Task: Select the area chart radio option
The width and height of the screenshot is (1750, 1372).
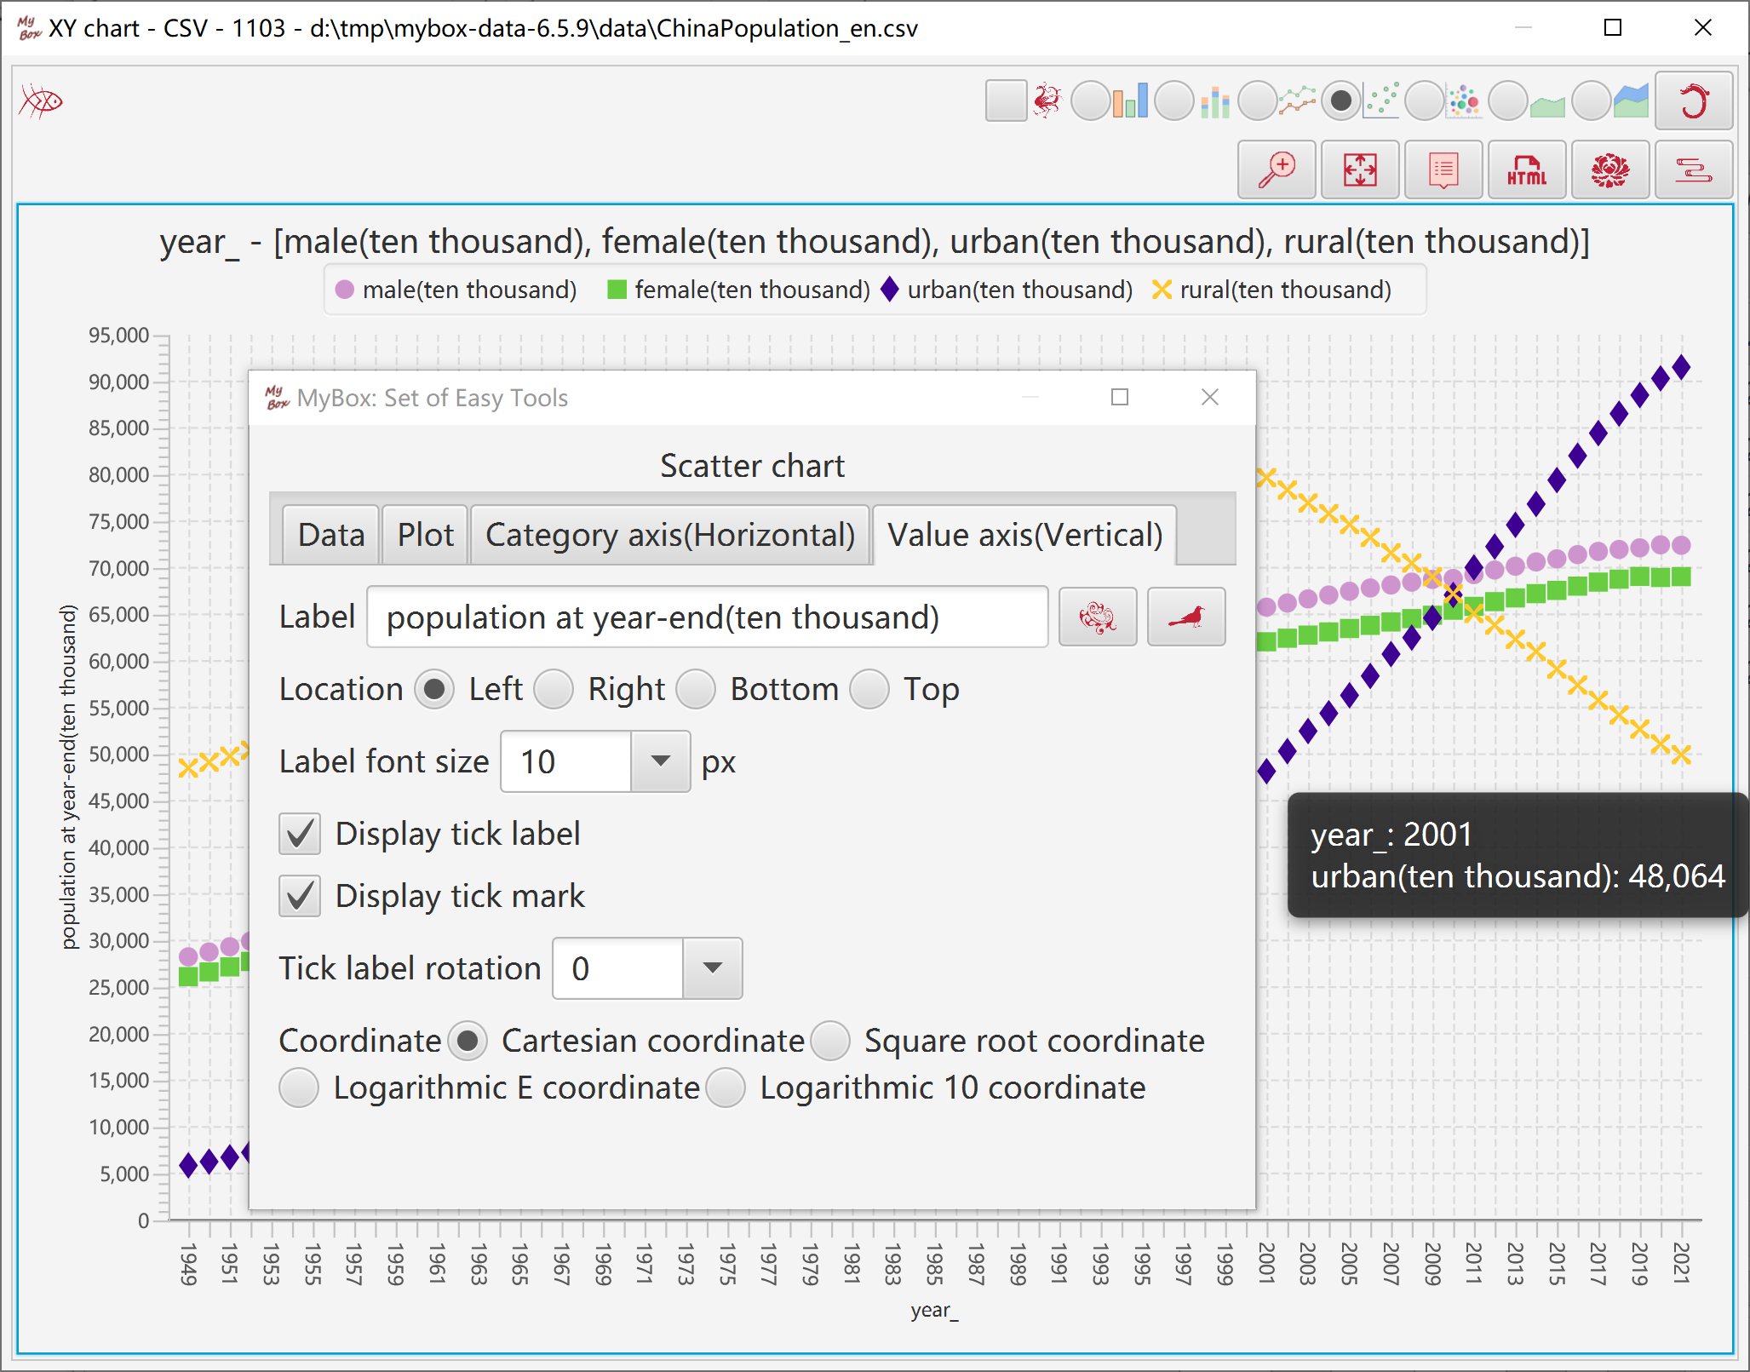Action: click(x=1507, y=100)
